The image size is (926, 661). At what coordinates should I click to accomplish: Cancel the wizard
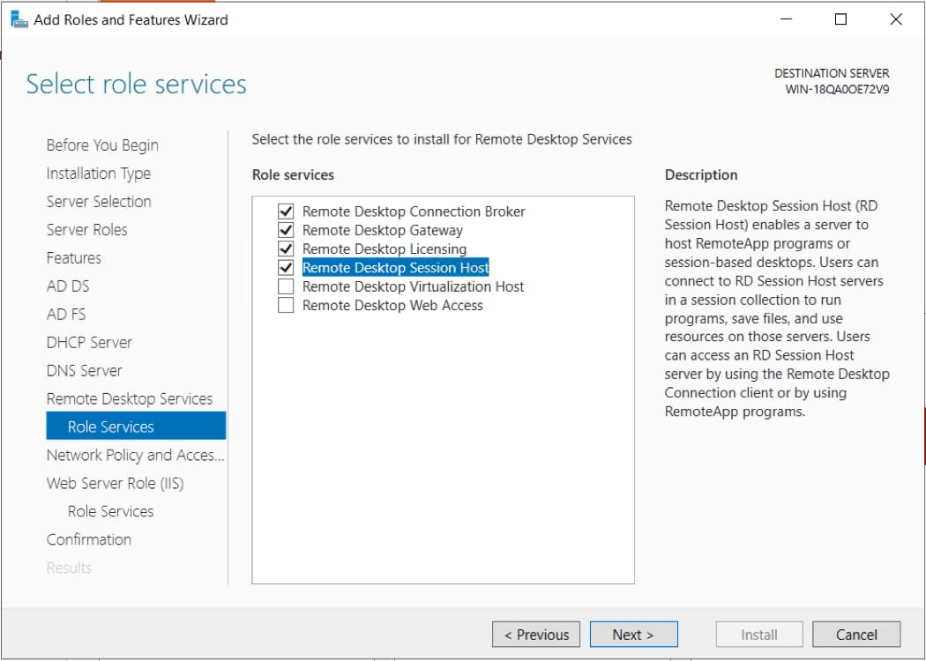pyautogui.click(x=856, y=635)
